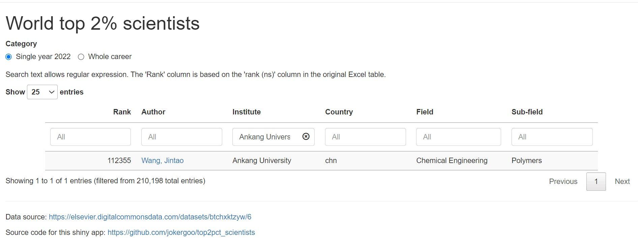
Task: Open the Elsevier data source link
Action: click(150, 217)
